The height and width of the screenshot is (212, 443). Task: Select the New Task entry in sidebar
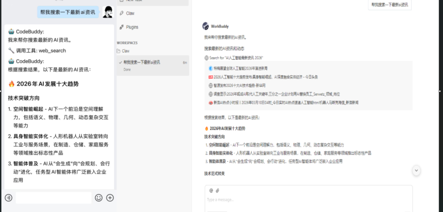coord(153,2)
